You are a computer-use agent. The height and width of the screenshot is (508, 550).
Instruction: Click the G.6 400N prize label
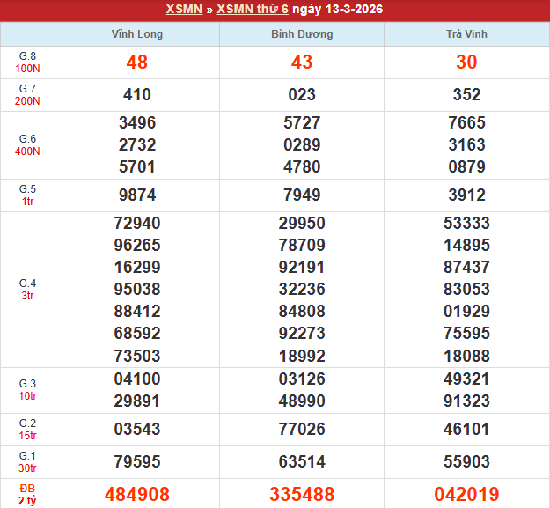coord(27,145)
